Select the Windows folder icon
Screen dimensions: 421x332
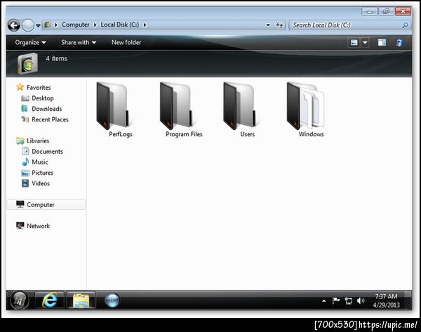305,105
